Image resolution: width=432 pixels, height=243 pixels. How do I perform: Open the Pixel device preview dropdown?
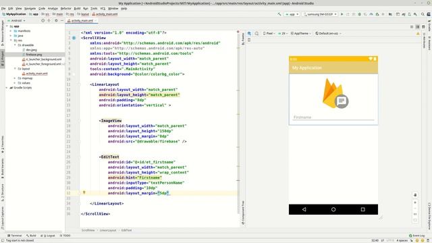click(269, 33)
